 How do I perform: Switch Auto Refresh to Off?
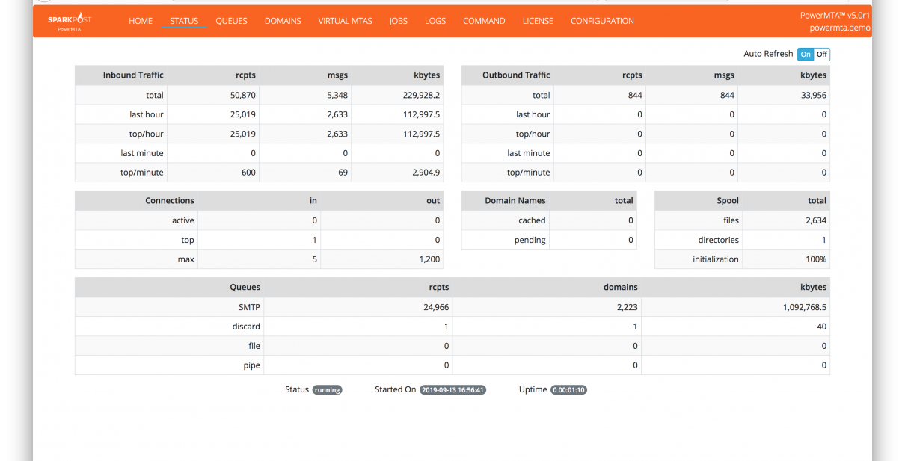821,55
